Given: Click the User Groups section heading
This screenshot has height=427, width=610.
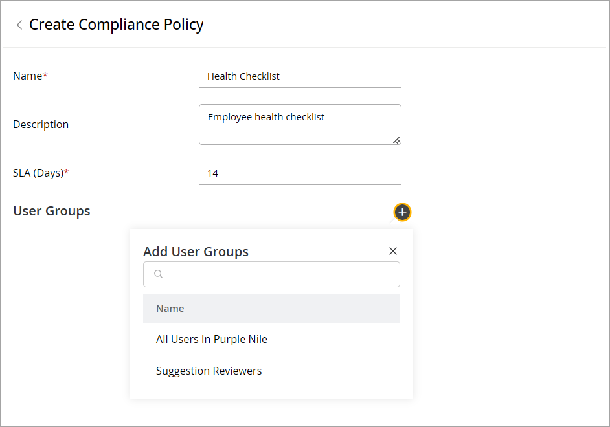Looking at the screenshot, I should click(52, 211).
